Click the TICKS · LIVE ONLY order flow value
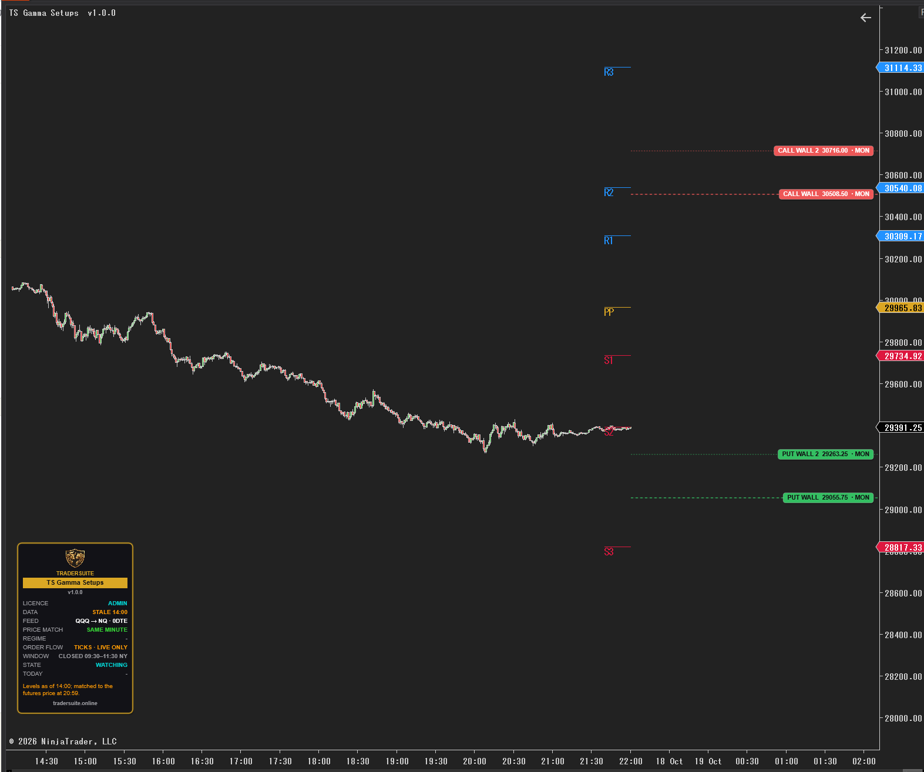The width and height of the screenshot is (924, 772). click(x=100, y=648)
